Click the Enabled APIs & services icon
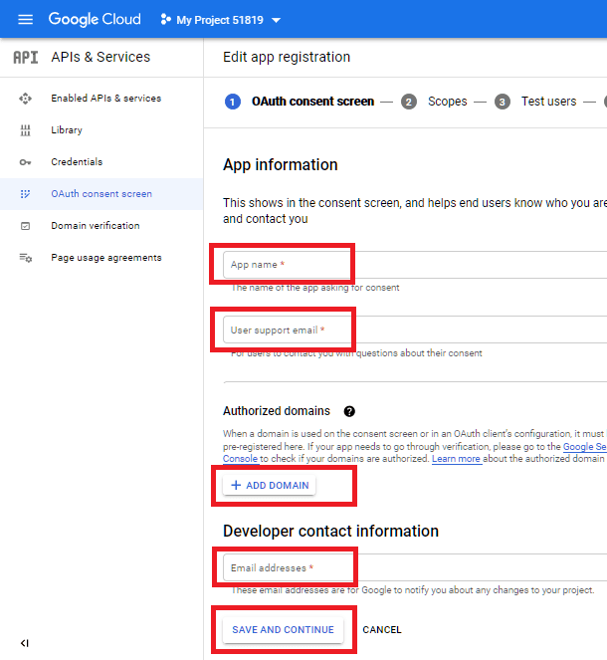 [x=25, y=99]
